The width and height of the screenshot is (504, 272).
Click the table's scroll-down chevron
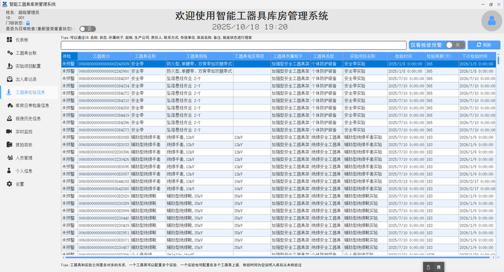click(498, 257)
